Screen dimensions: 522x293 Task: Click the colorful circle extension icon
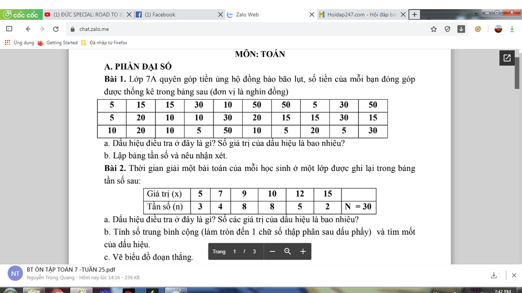point(478,29)
